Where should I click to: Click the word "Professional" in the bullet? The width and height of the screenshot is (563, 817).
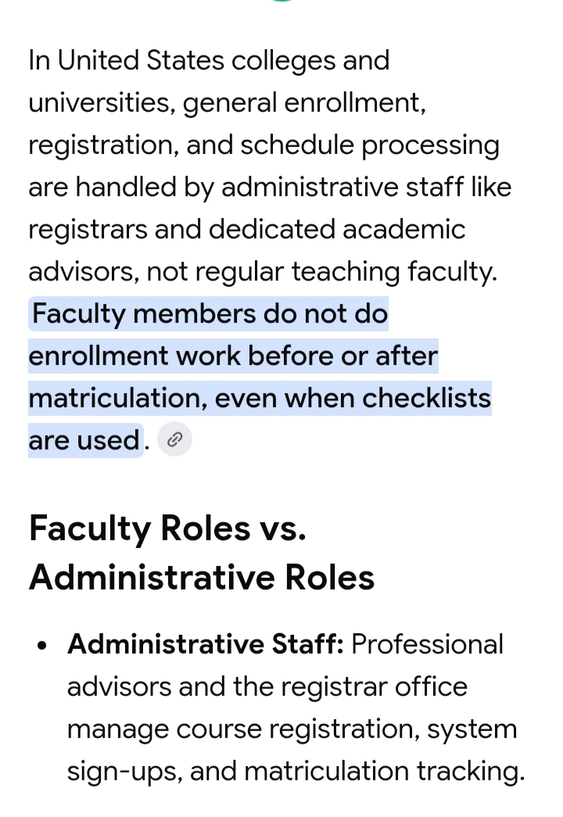click(x=427, y=644)
